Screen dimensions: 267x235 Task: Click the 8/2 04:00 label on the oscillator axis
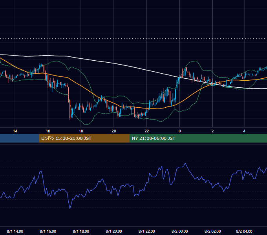pyautogui.click(x=244, y=231)
